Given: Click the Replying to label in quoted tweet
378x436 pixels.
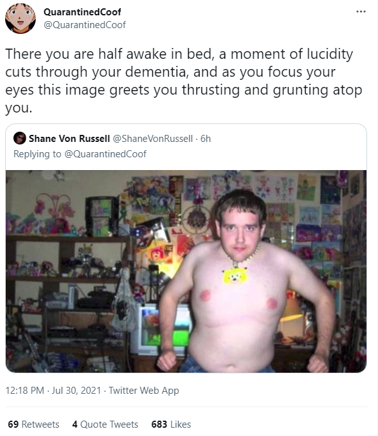Looking at the screenshot, I should click(x=37, y=154).
